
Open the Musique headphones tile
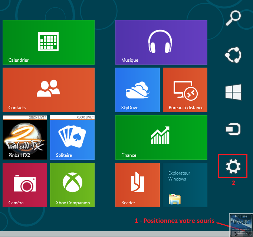click(161, 42)
